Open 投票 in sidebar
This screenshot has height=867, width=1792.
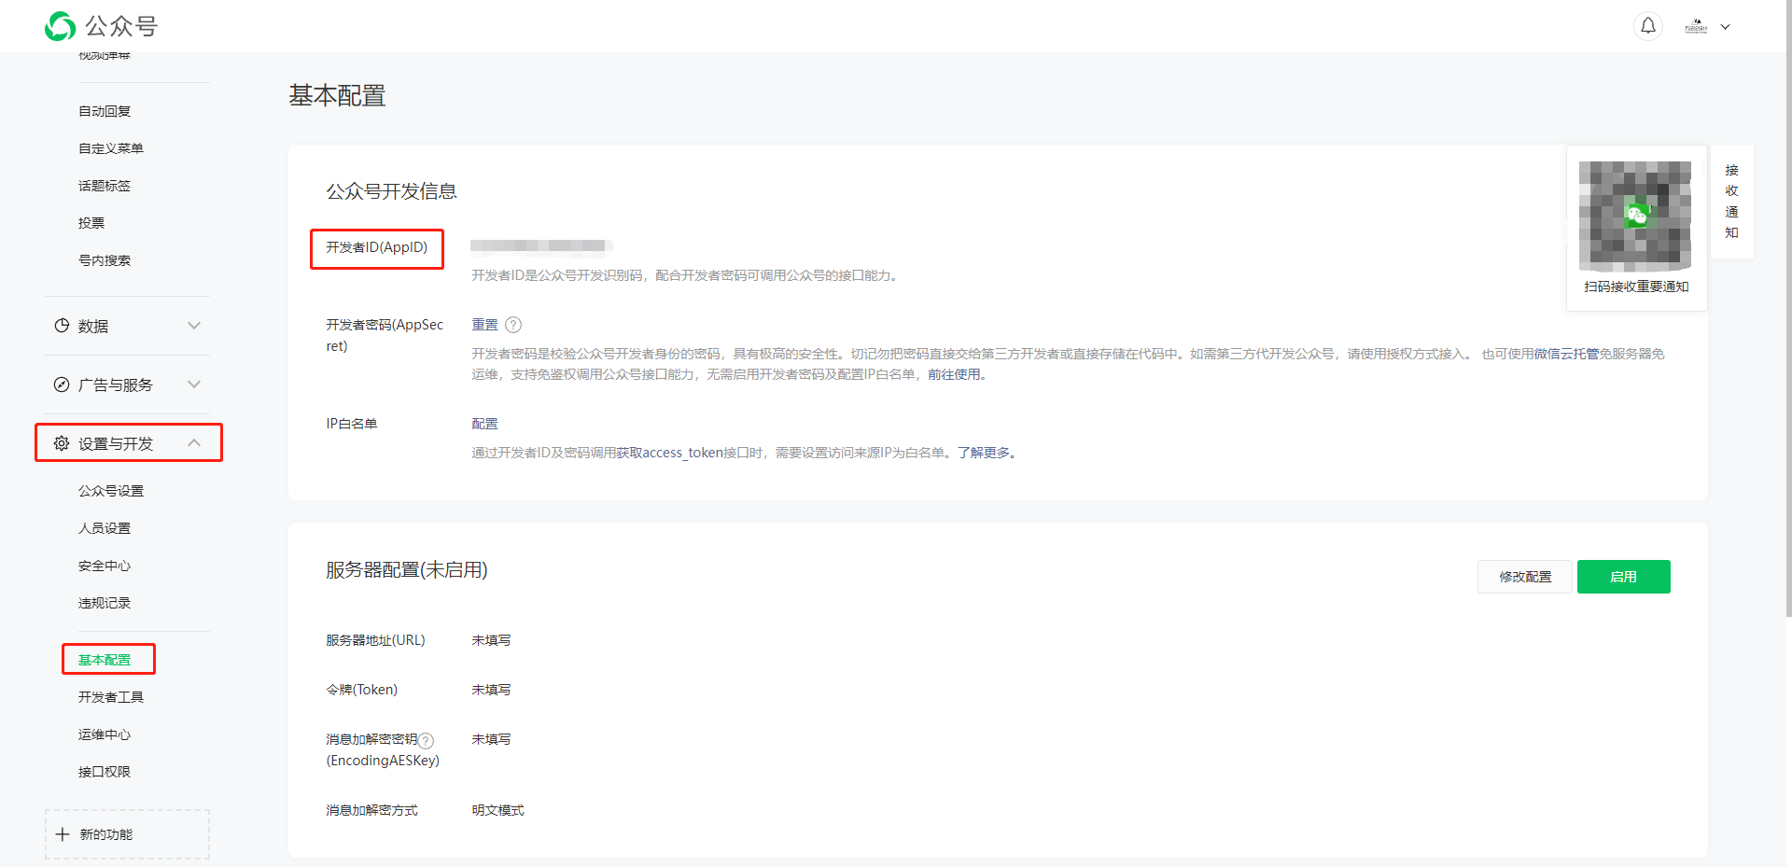point(91,223)
